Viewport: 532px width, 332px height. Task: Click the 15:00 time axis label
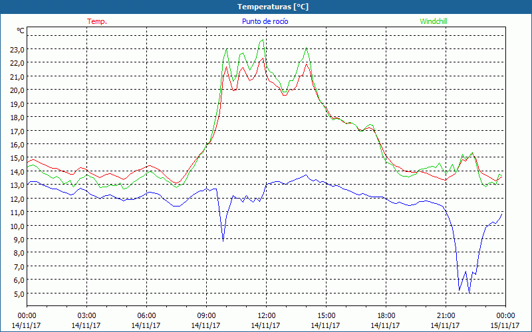[x=326, y=316]
